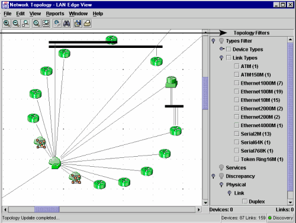296x223 pixels.
Task: Click the horizontal scrollbar thumb
Action: click(x=47, y=209)
